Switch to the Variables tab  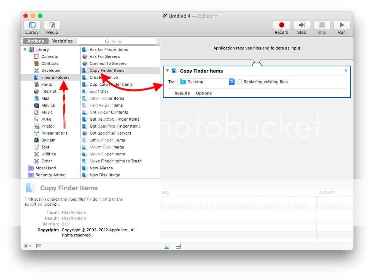pyautogui.click(x=62, y=41)
